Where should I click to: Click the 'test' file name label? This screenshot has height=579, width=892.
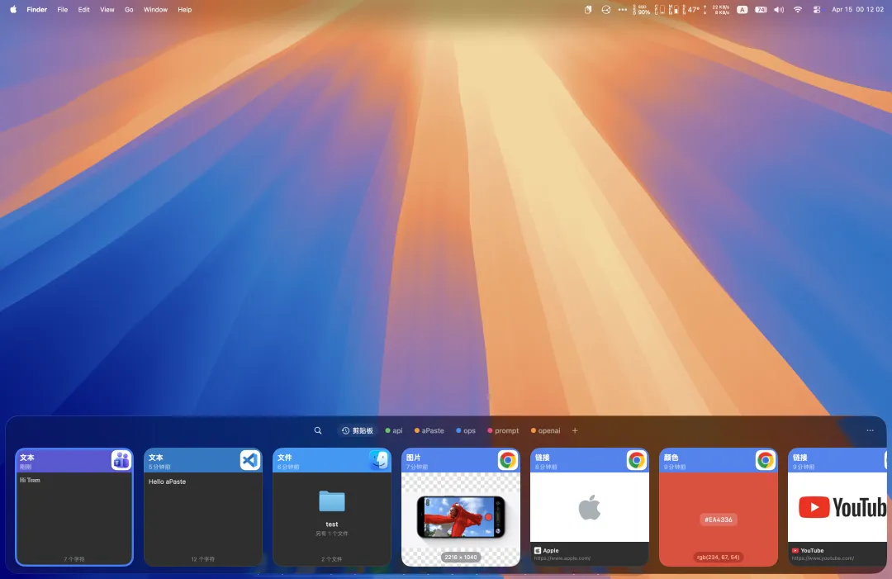coord(332,524)
